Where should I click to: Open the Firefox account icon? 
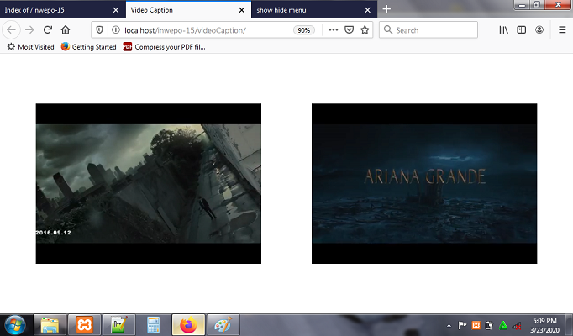(539, 29)
